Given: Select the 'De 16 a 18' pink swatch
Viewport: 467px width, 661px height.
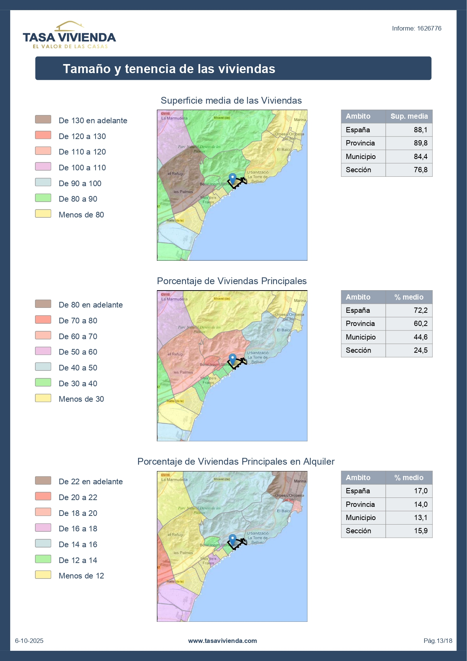Looking at the screenshot, I should [43, 528].
